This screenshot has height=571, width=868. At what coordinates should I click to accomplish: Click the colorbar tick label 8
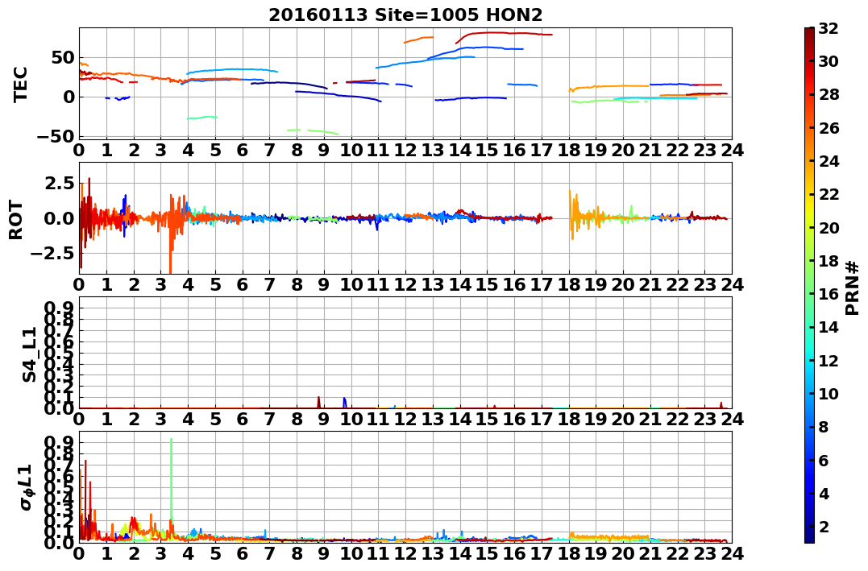pyautogui.click(x=823, y=427)
